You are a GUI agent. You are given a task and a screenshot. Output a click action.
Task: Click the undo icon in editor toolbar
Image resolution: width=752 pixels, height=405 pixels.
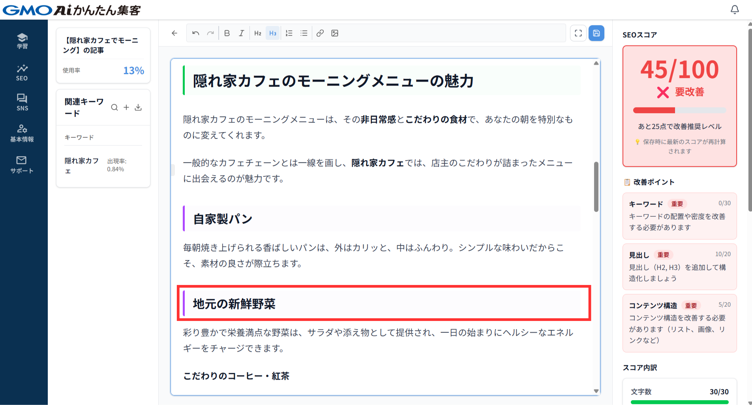pos(195,33)
